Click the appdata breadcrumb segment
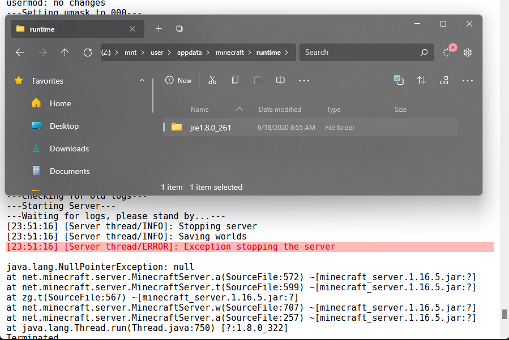Screen dimensions: 509x340 [189, 53]
